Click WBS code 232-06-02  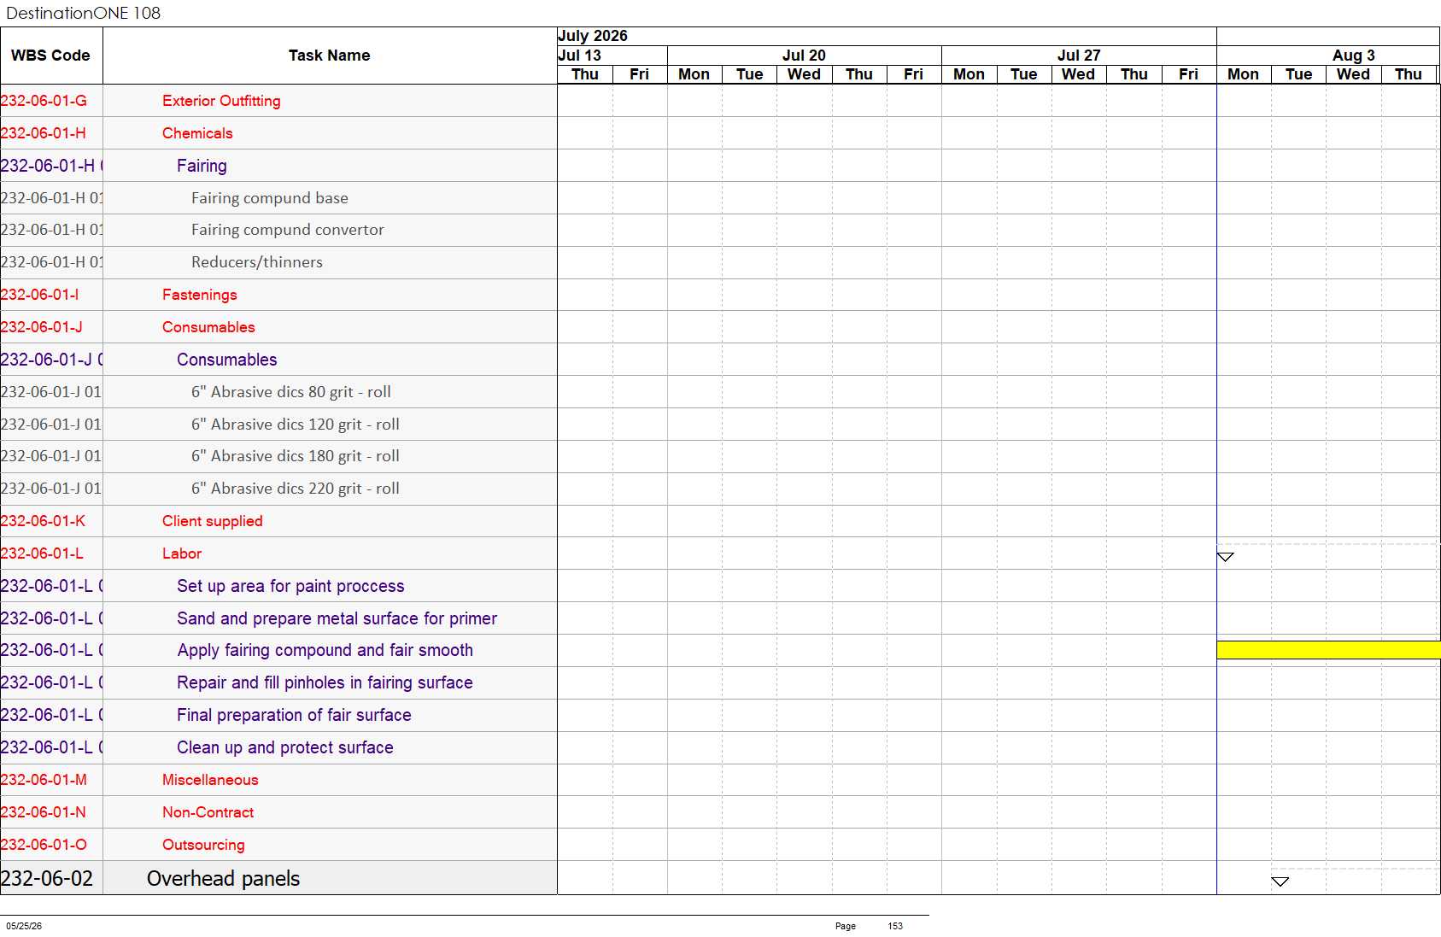coord(47,879)
